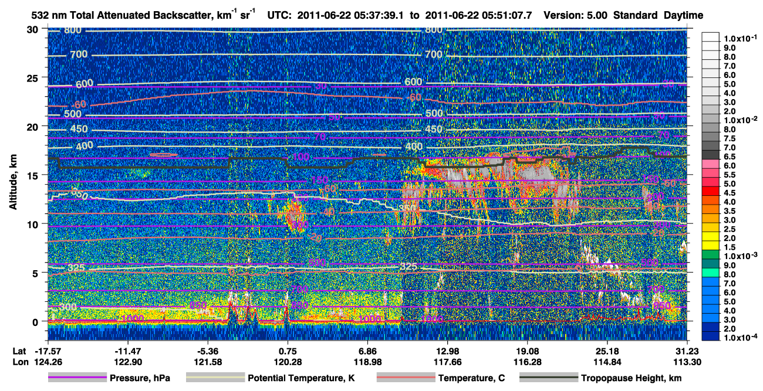Image resolution: width=763 pixels, height=391 pixels.
Task: Click the colorbar label '2.5'
Action: pos(730,229)
